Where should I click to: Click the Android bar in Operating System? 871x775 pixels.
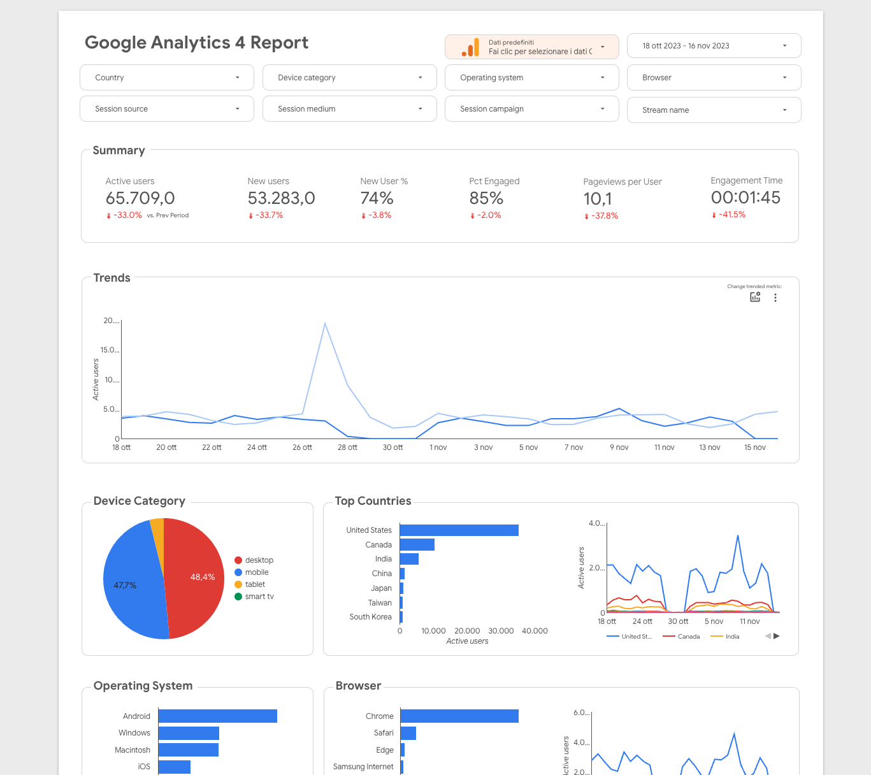(x=217, y=716)
